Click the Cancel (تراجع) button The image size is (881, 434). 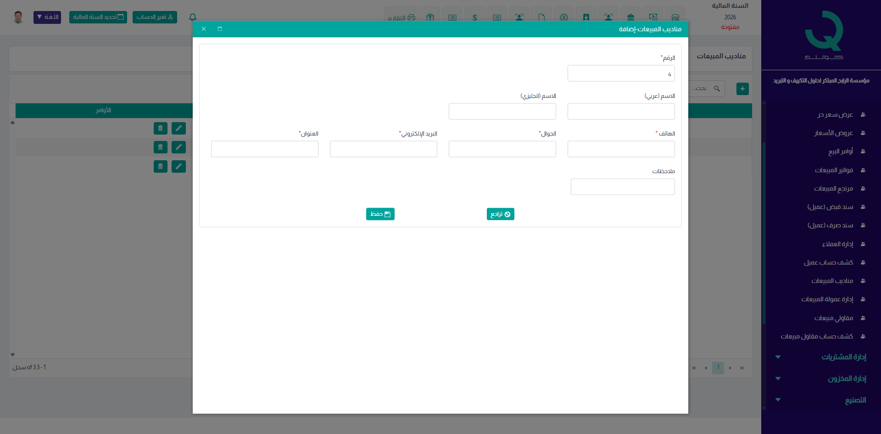[500, 214]
